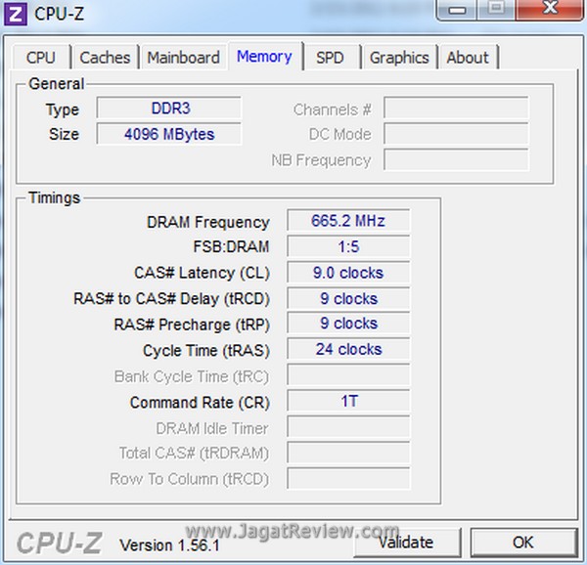The height and width of the screenshot is (565, 587).
Task: Click the CPU-Z title bar text
Action: click(59, 14)
